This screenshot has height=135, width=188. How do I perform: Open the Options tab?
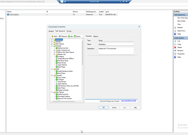pyautogui.click(x=96, y=36)
